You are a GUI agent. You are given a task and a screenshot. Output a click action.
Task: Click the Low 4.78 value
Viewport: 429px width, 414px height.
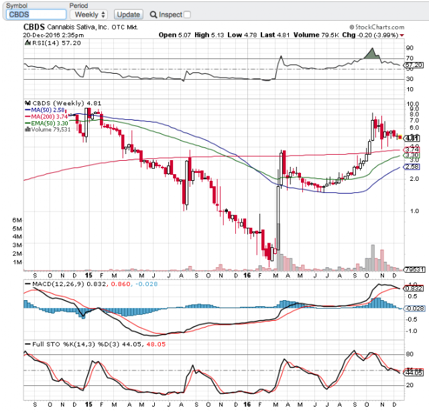[242, 35]
